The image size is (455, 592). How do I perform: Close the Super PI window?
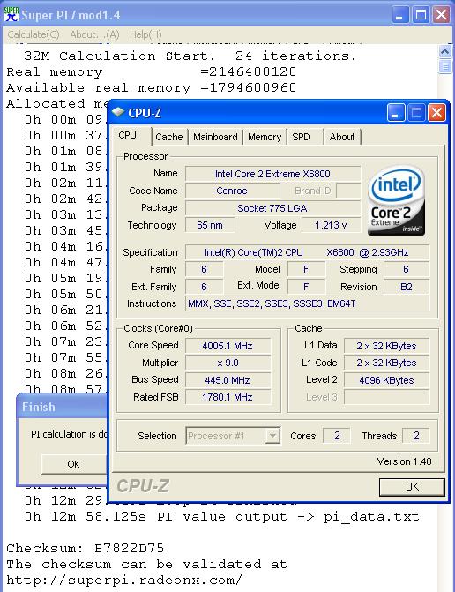pyautogui.click(x=442, y=15)
